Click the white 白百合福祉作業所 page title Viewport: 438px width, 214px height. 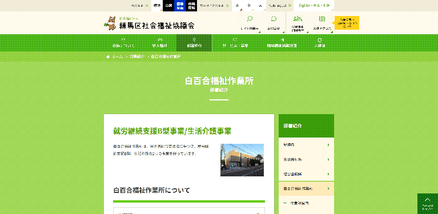pyautogui.click(x=219, y=81)
